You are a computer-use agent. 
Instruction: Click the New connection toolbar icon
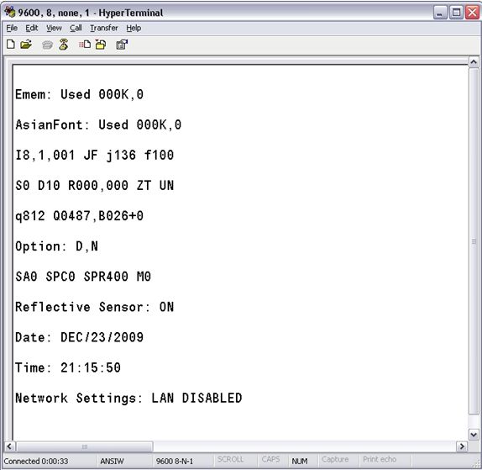click(11, 45)
